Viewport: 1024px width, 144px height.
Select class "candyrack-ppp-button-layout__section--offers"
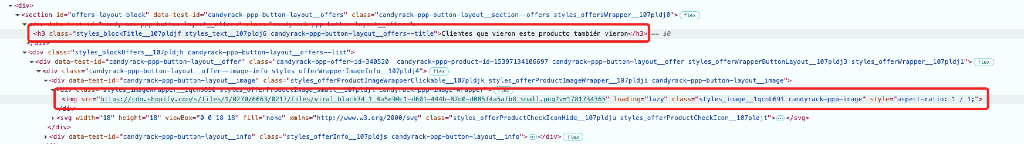point(464,15)
